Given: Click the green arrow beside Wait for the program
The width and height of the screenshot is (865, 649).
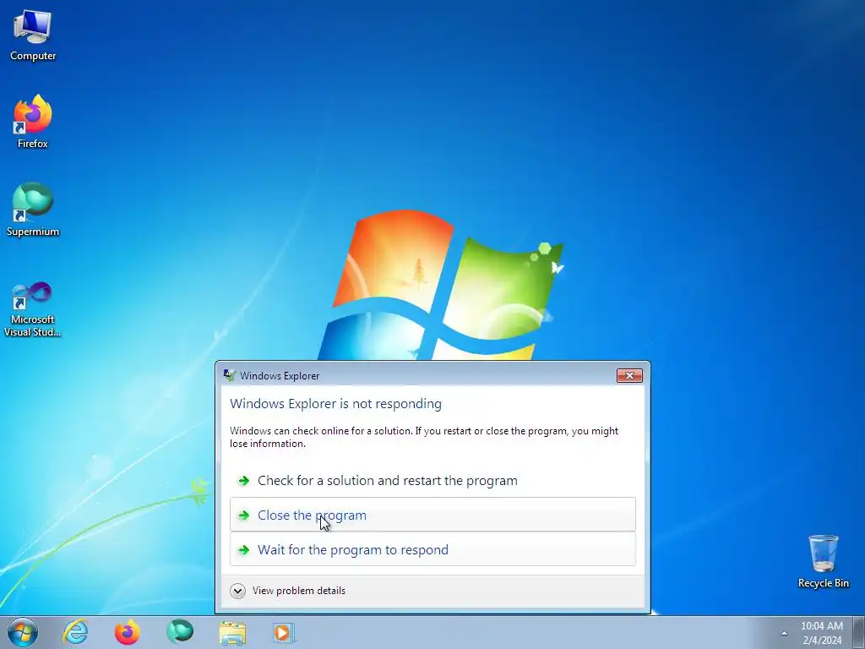Looking at the screenshot, I should point(243,549).
